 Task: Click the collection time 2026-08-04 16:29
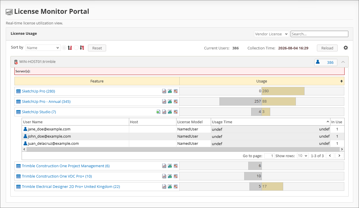pyautogui.click(x=293, y=48)
